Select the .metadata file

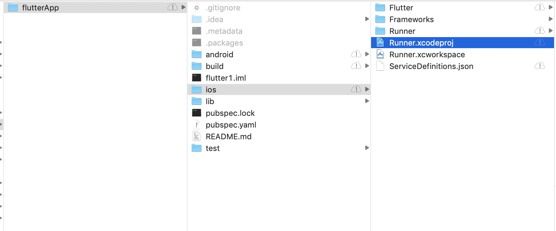tap(224, 31)
